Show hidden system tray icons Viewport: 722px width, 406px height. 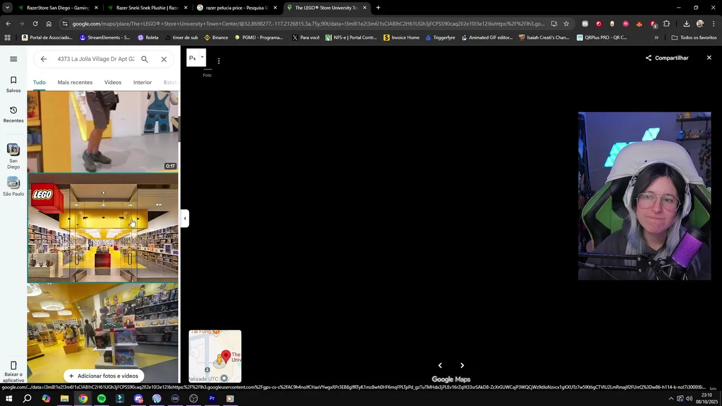point(671,399)
